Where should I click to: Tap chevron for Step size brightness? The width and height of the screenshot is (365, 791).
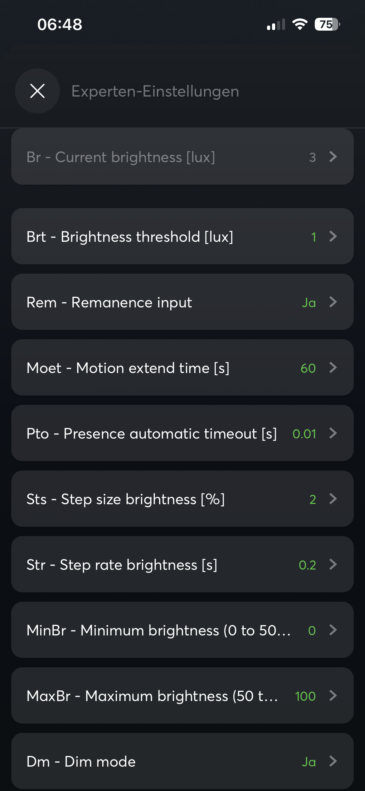333,499
